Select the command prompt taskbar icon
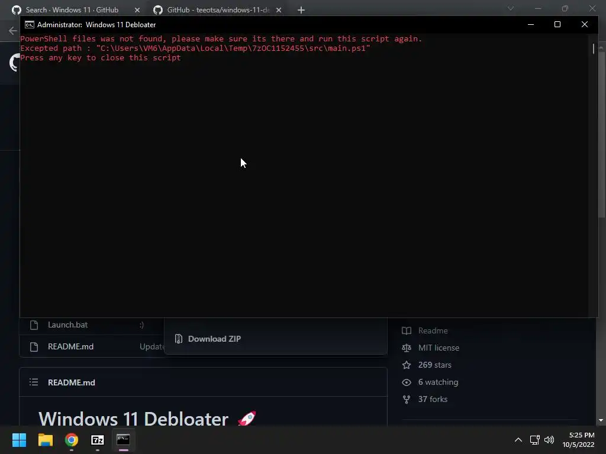This screenshot has width=606, height=454. (x=123, y=440)
